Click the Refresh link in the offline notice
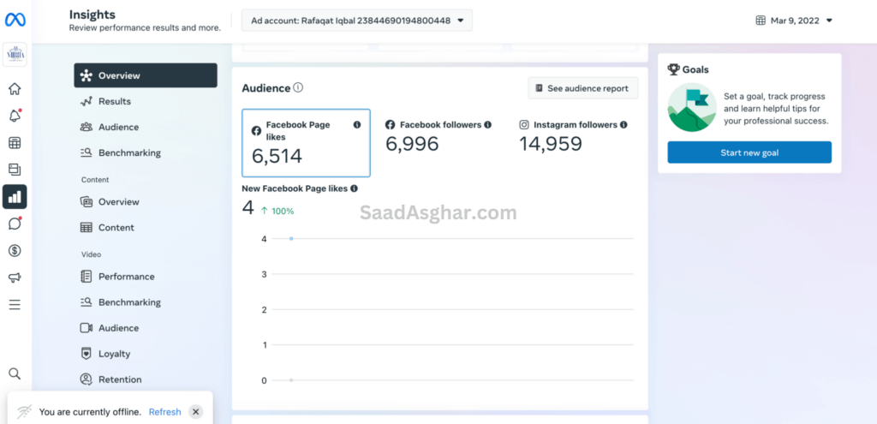 (165, 412)
